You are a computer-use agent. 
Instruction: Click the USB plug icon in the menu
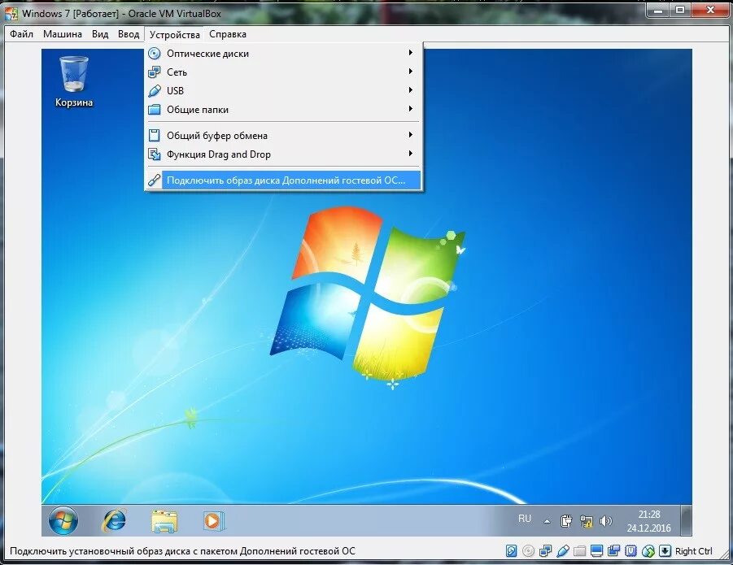[155, 90]
